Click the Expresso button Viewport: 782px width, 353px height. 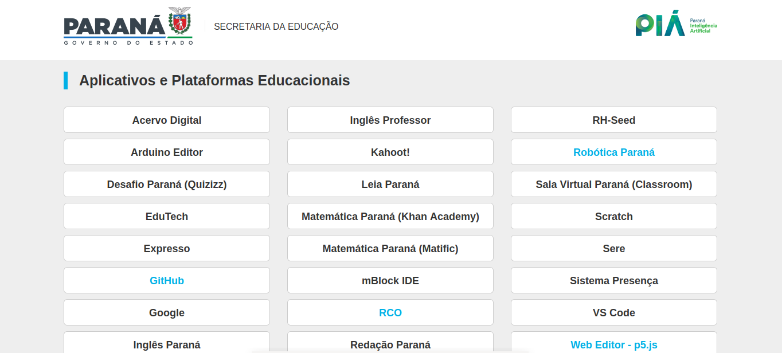(x=167, y=248)
